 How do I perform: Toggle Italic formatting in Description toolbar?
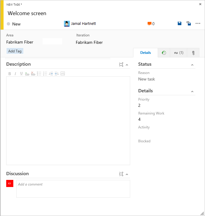pyautogui.click(x=15, y=74)
